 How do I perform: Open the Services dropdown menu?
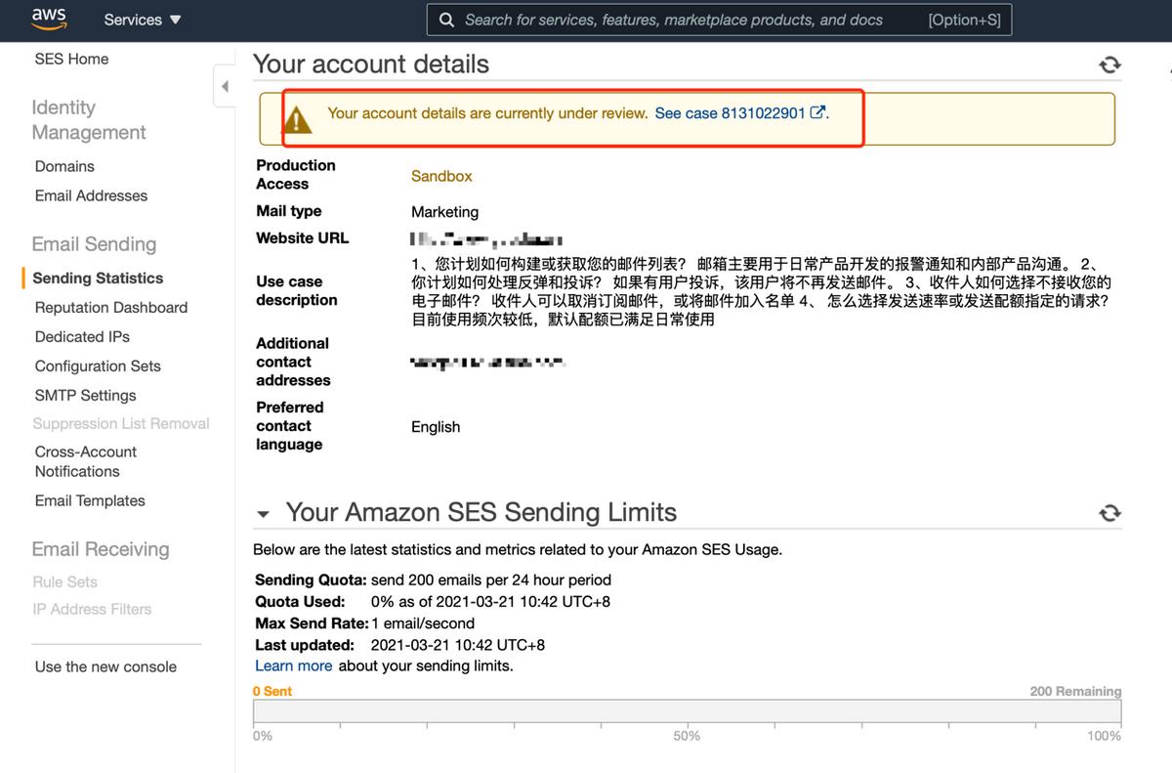[143, 20]
